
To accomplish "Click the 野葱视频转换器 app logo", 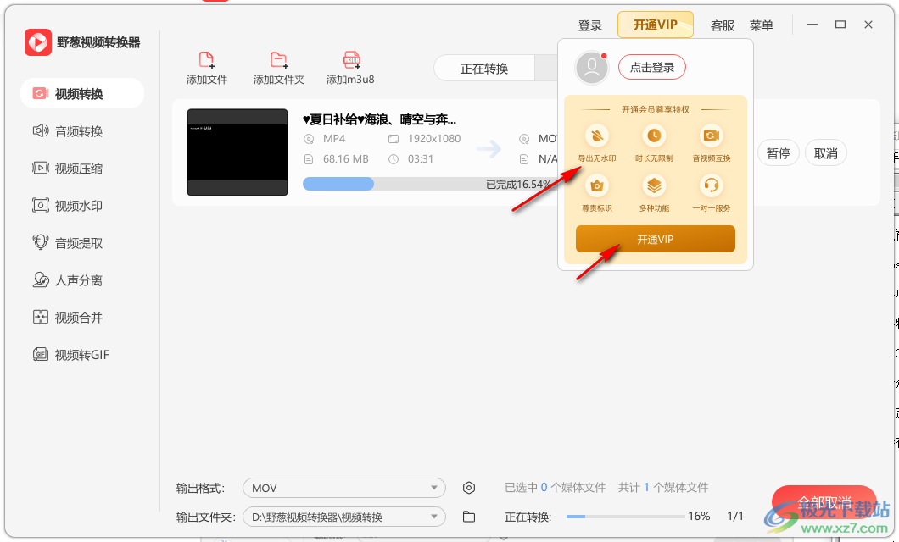I will click(38, 42).
